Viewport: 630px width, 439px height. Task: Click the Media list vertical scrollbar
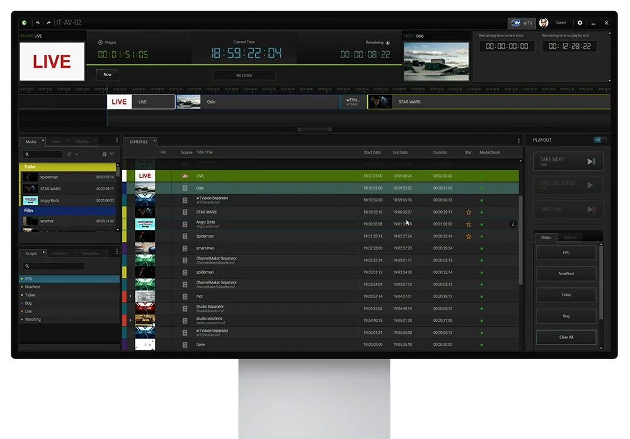point(118,171)
